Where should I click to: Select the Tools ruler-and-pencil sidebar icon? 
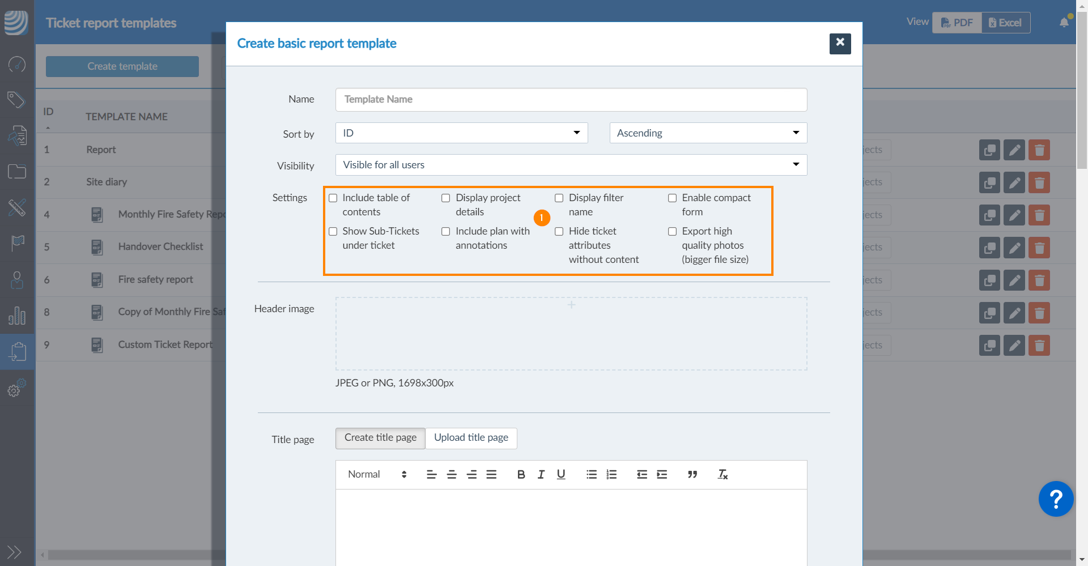point(16,208)
